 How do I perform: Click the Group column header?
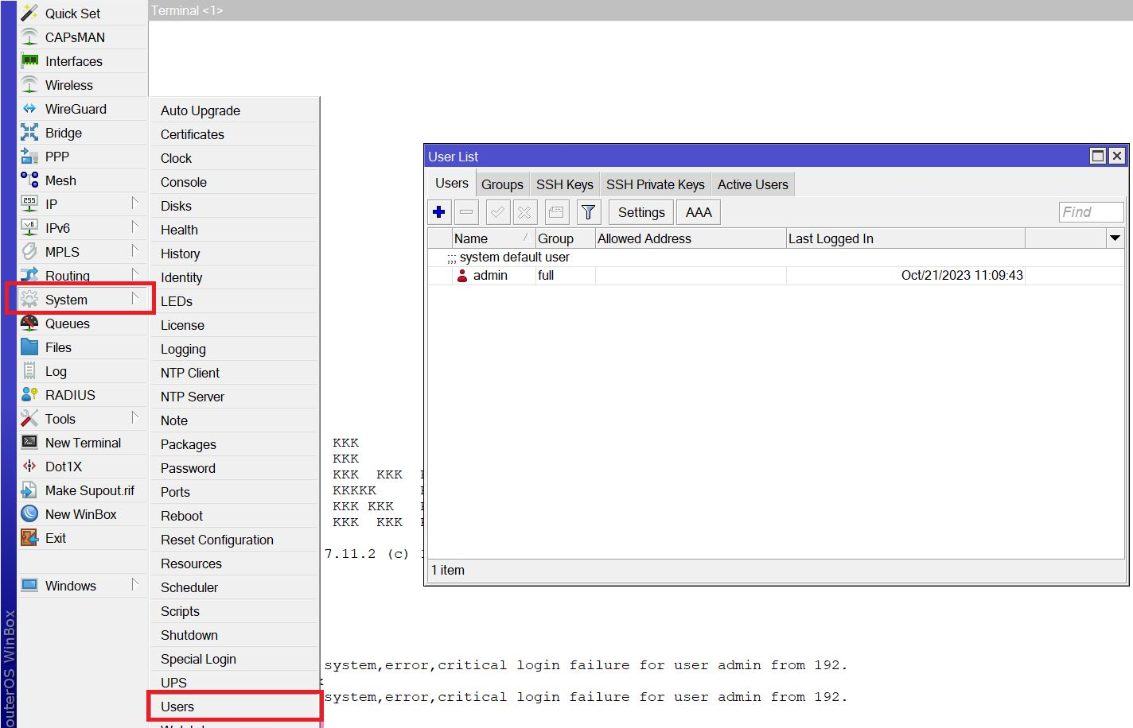coord(565,238)
